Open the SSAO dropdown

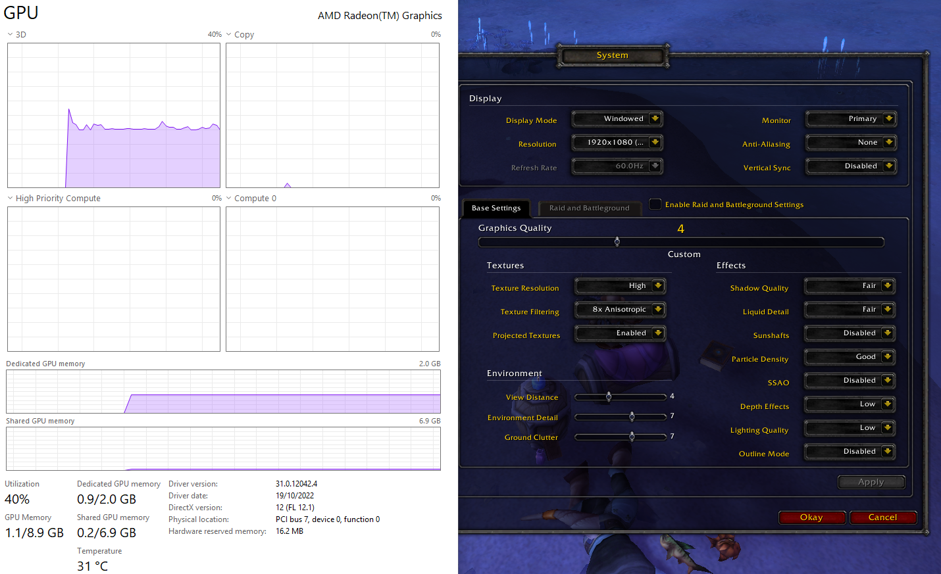pyautogui.click(x=850, y=381)
